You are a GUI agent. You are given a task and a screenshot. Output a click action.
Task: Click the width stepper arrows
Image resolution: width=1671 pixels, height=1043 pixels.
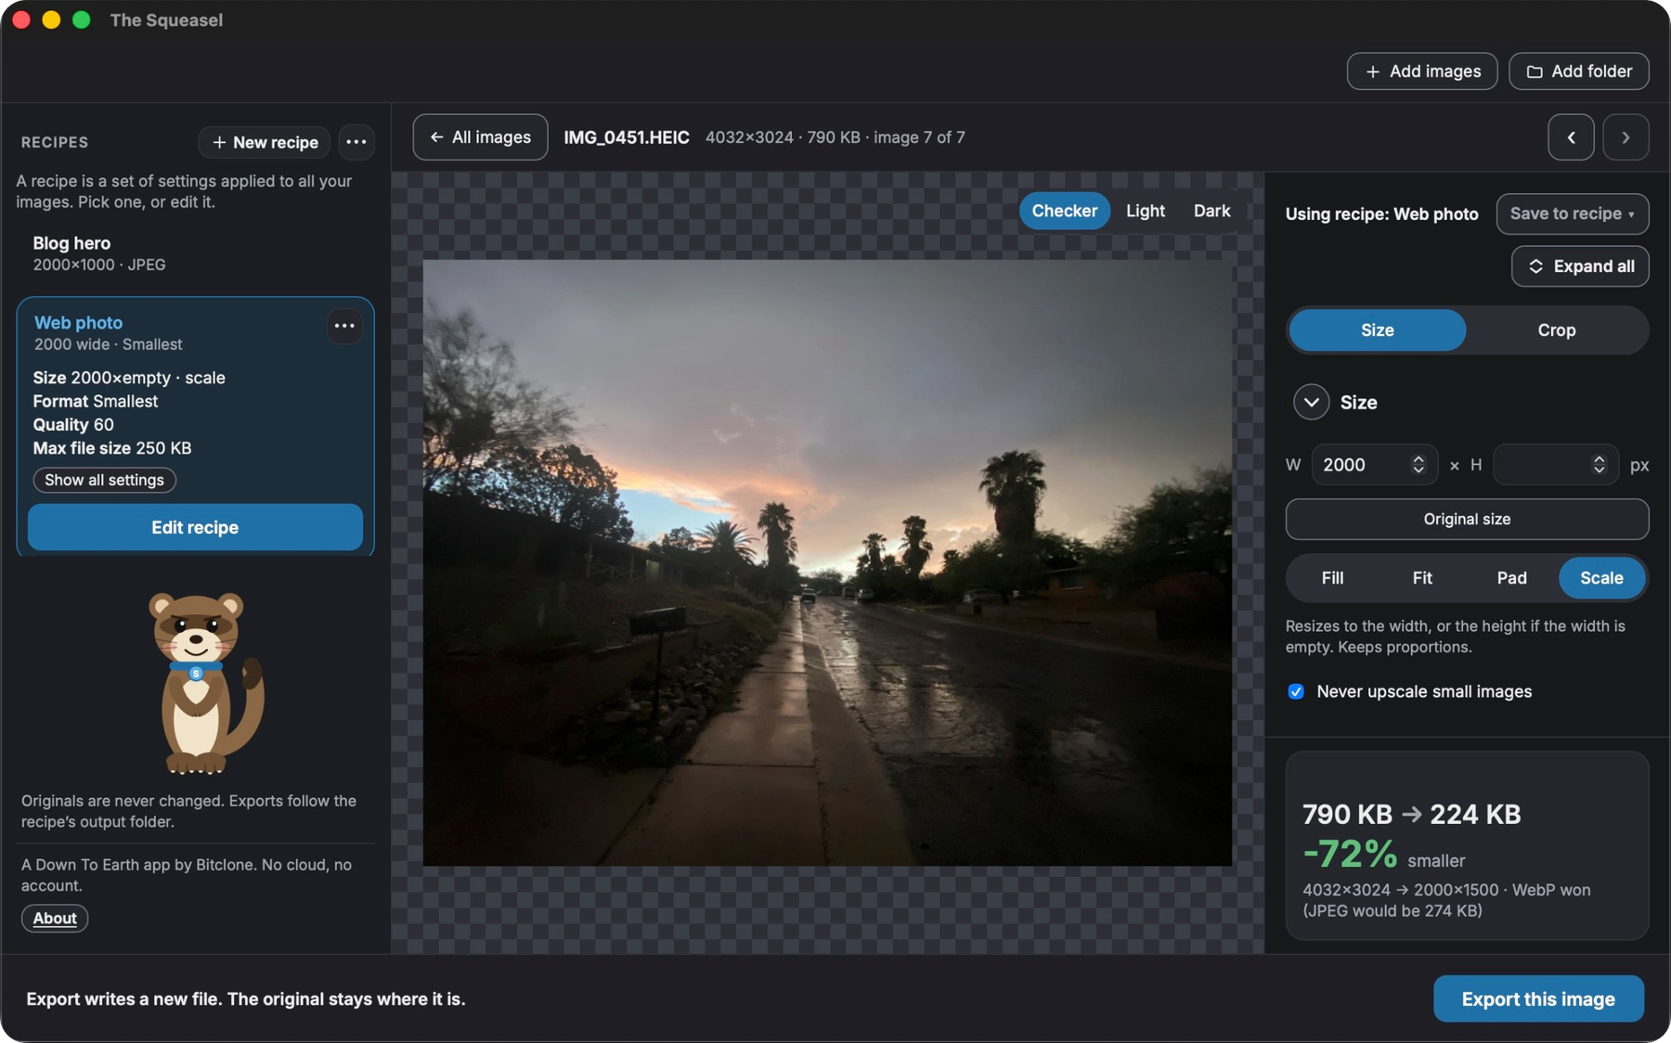tap(1418, 465)
